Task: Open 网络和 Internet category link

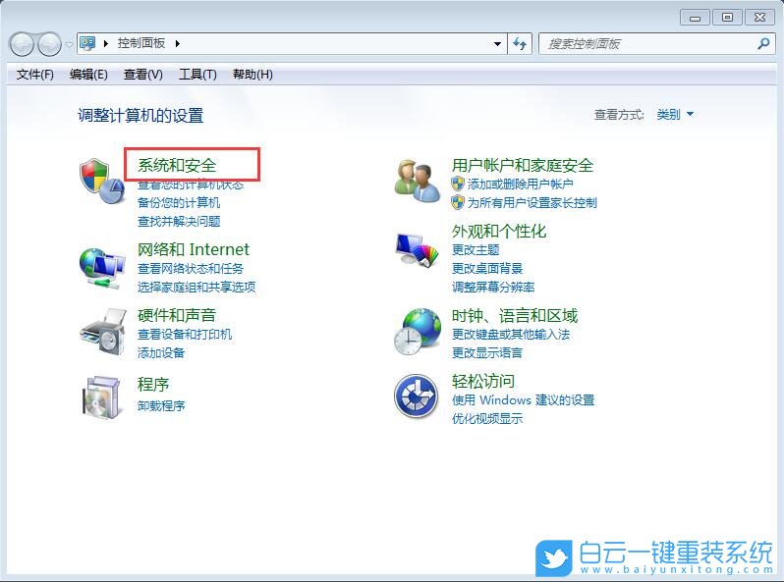Action: pos(194,248)
